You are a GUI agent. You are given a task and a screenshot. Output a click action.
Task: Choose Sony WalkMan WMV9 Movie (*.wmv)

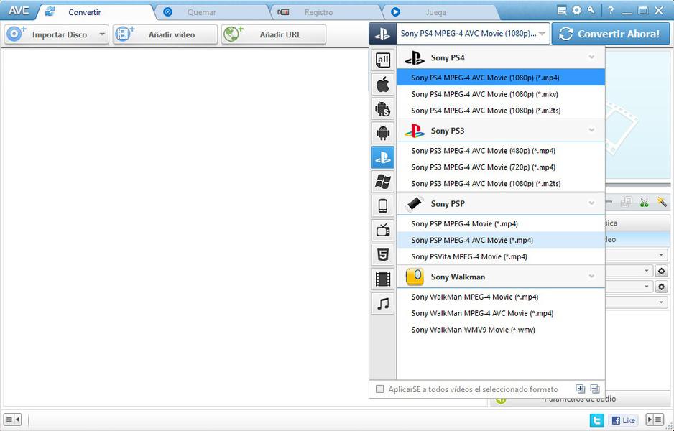pyautogui.click(x=473, y=330)
